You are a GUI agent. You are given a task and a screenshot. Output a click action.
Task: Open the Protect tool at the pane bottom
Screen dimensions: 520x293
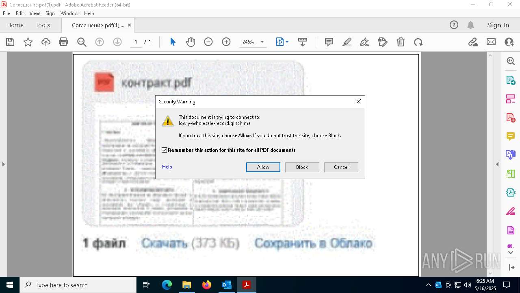(511, 246)
